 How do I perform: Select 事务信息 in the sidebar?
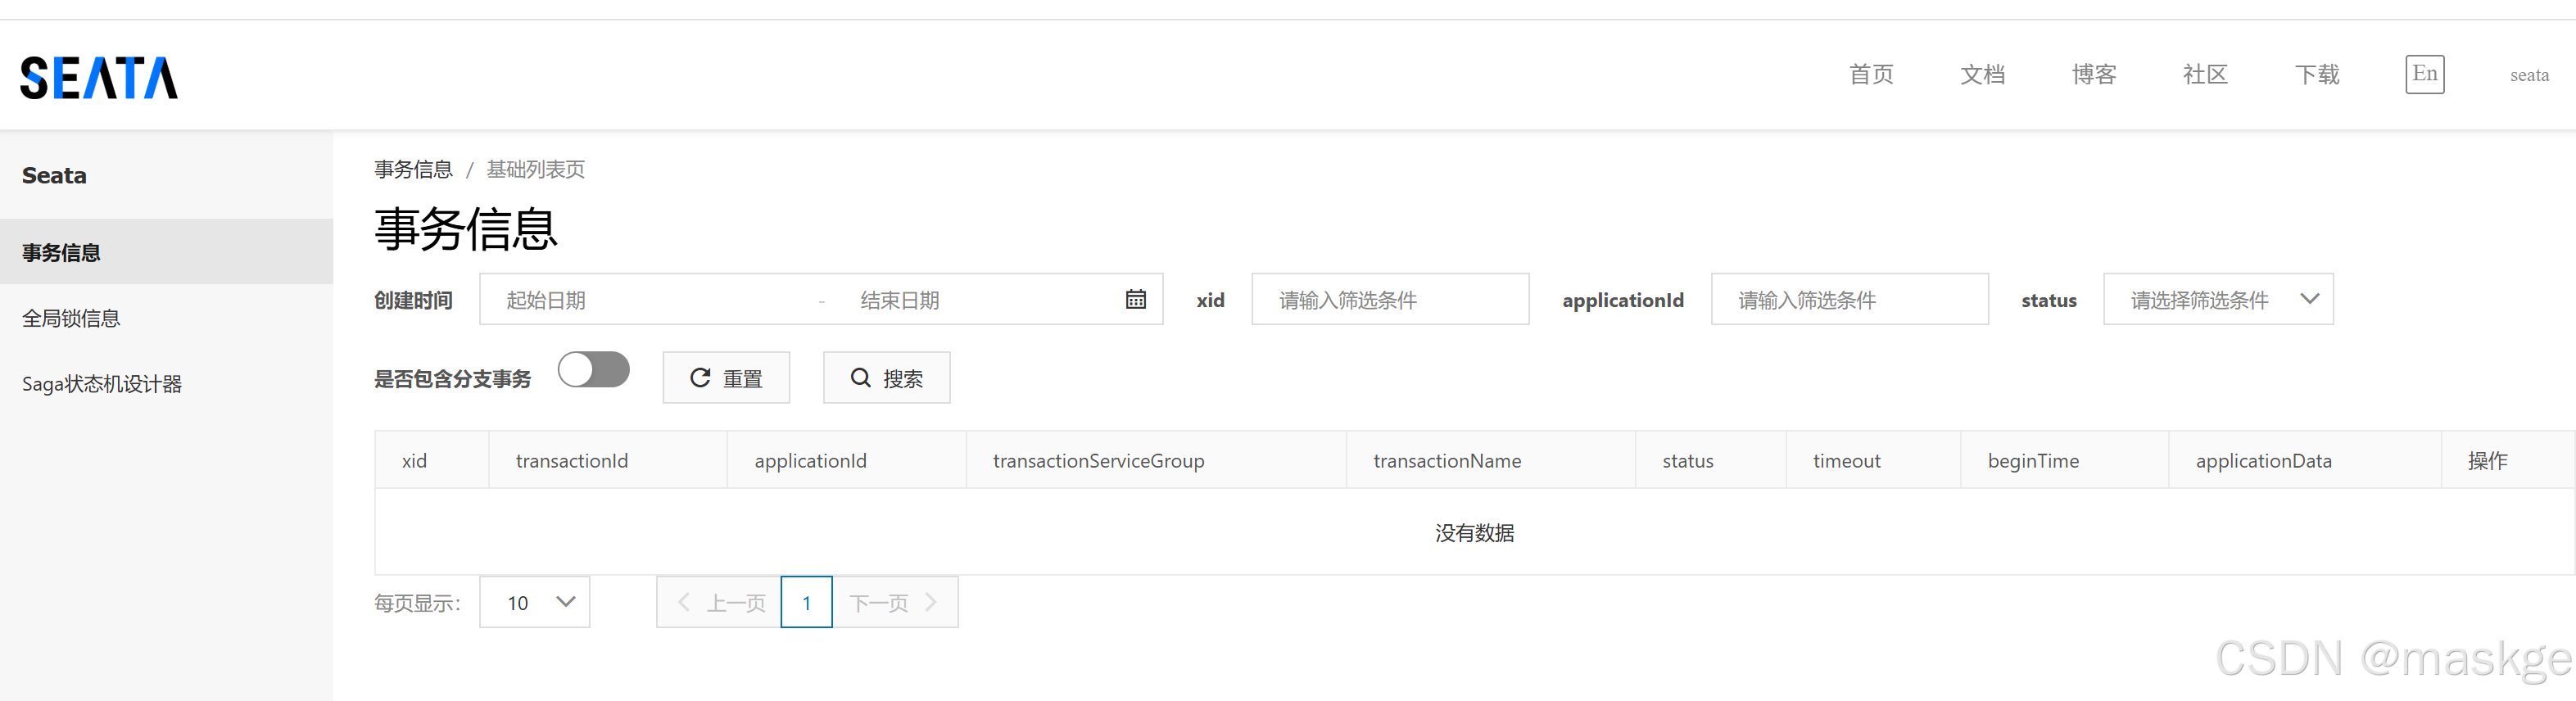(166, 252)
